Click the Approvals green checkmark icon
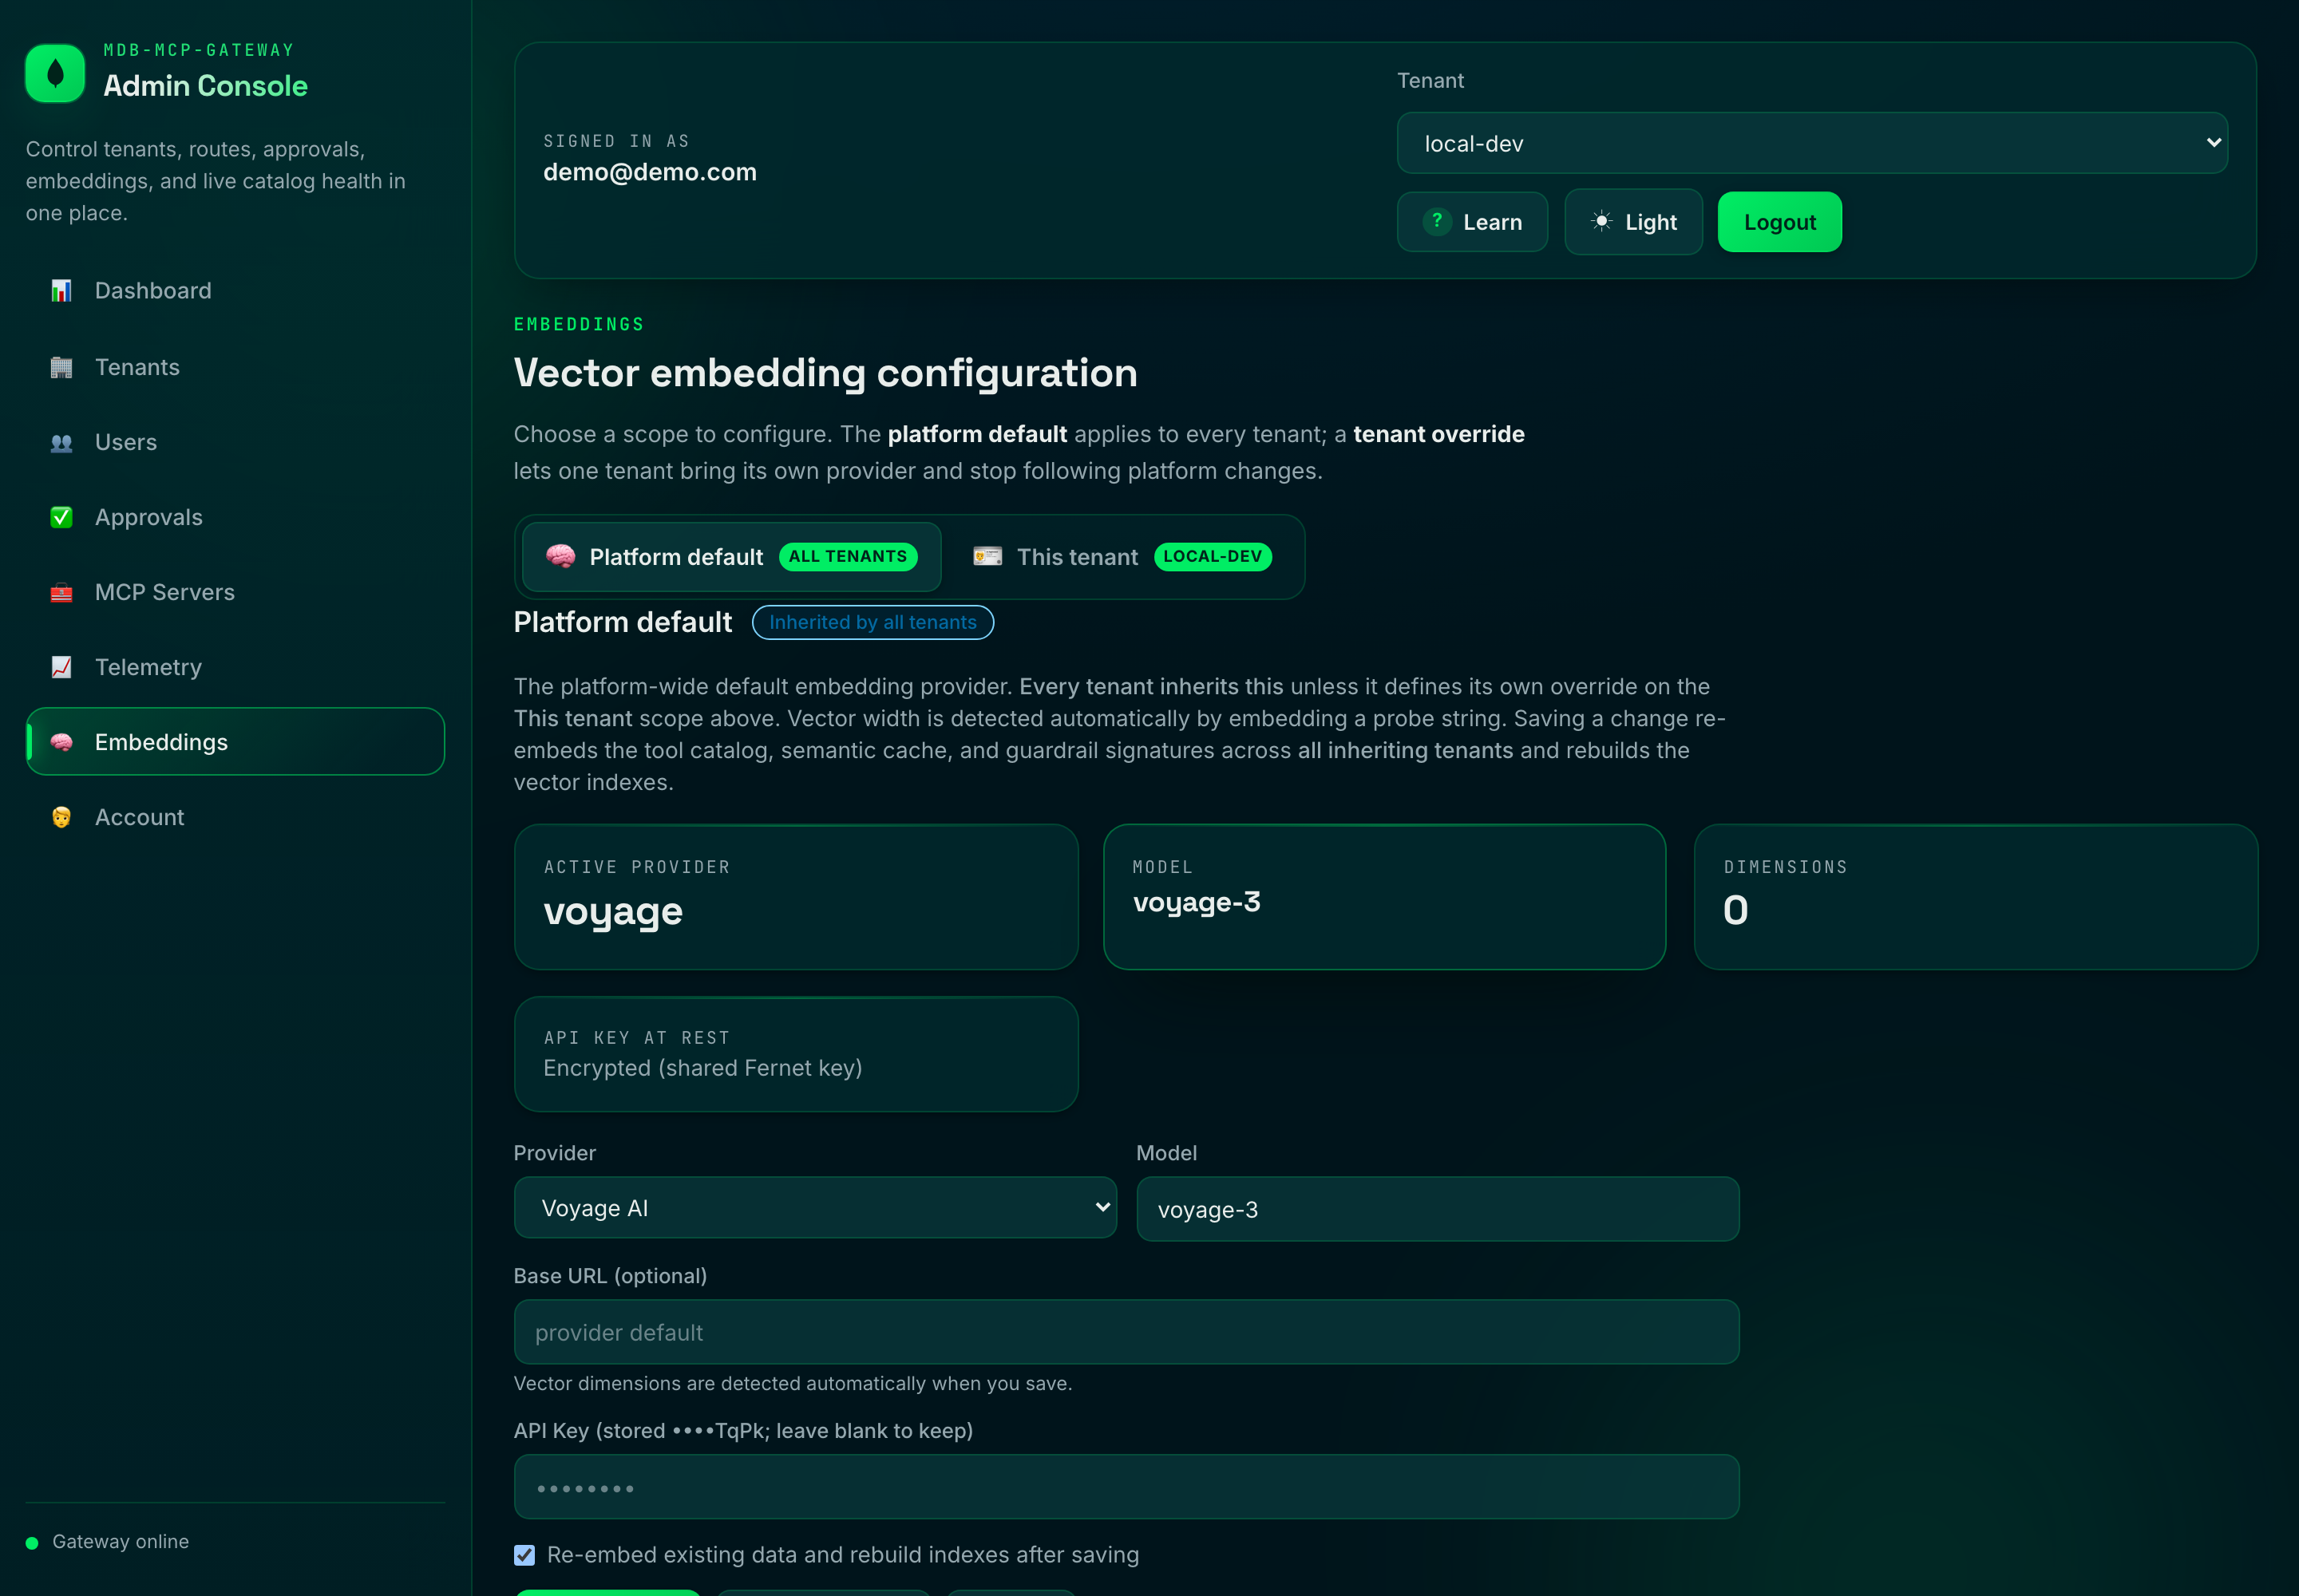The image size is (2299, 1596). point(61,517)
